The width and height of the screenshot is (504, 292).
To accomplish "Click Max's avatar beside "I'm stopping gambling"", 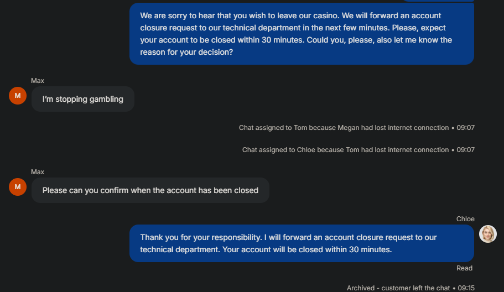I will click(18, 96).
